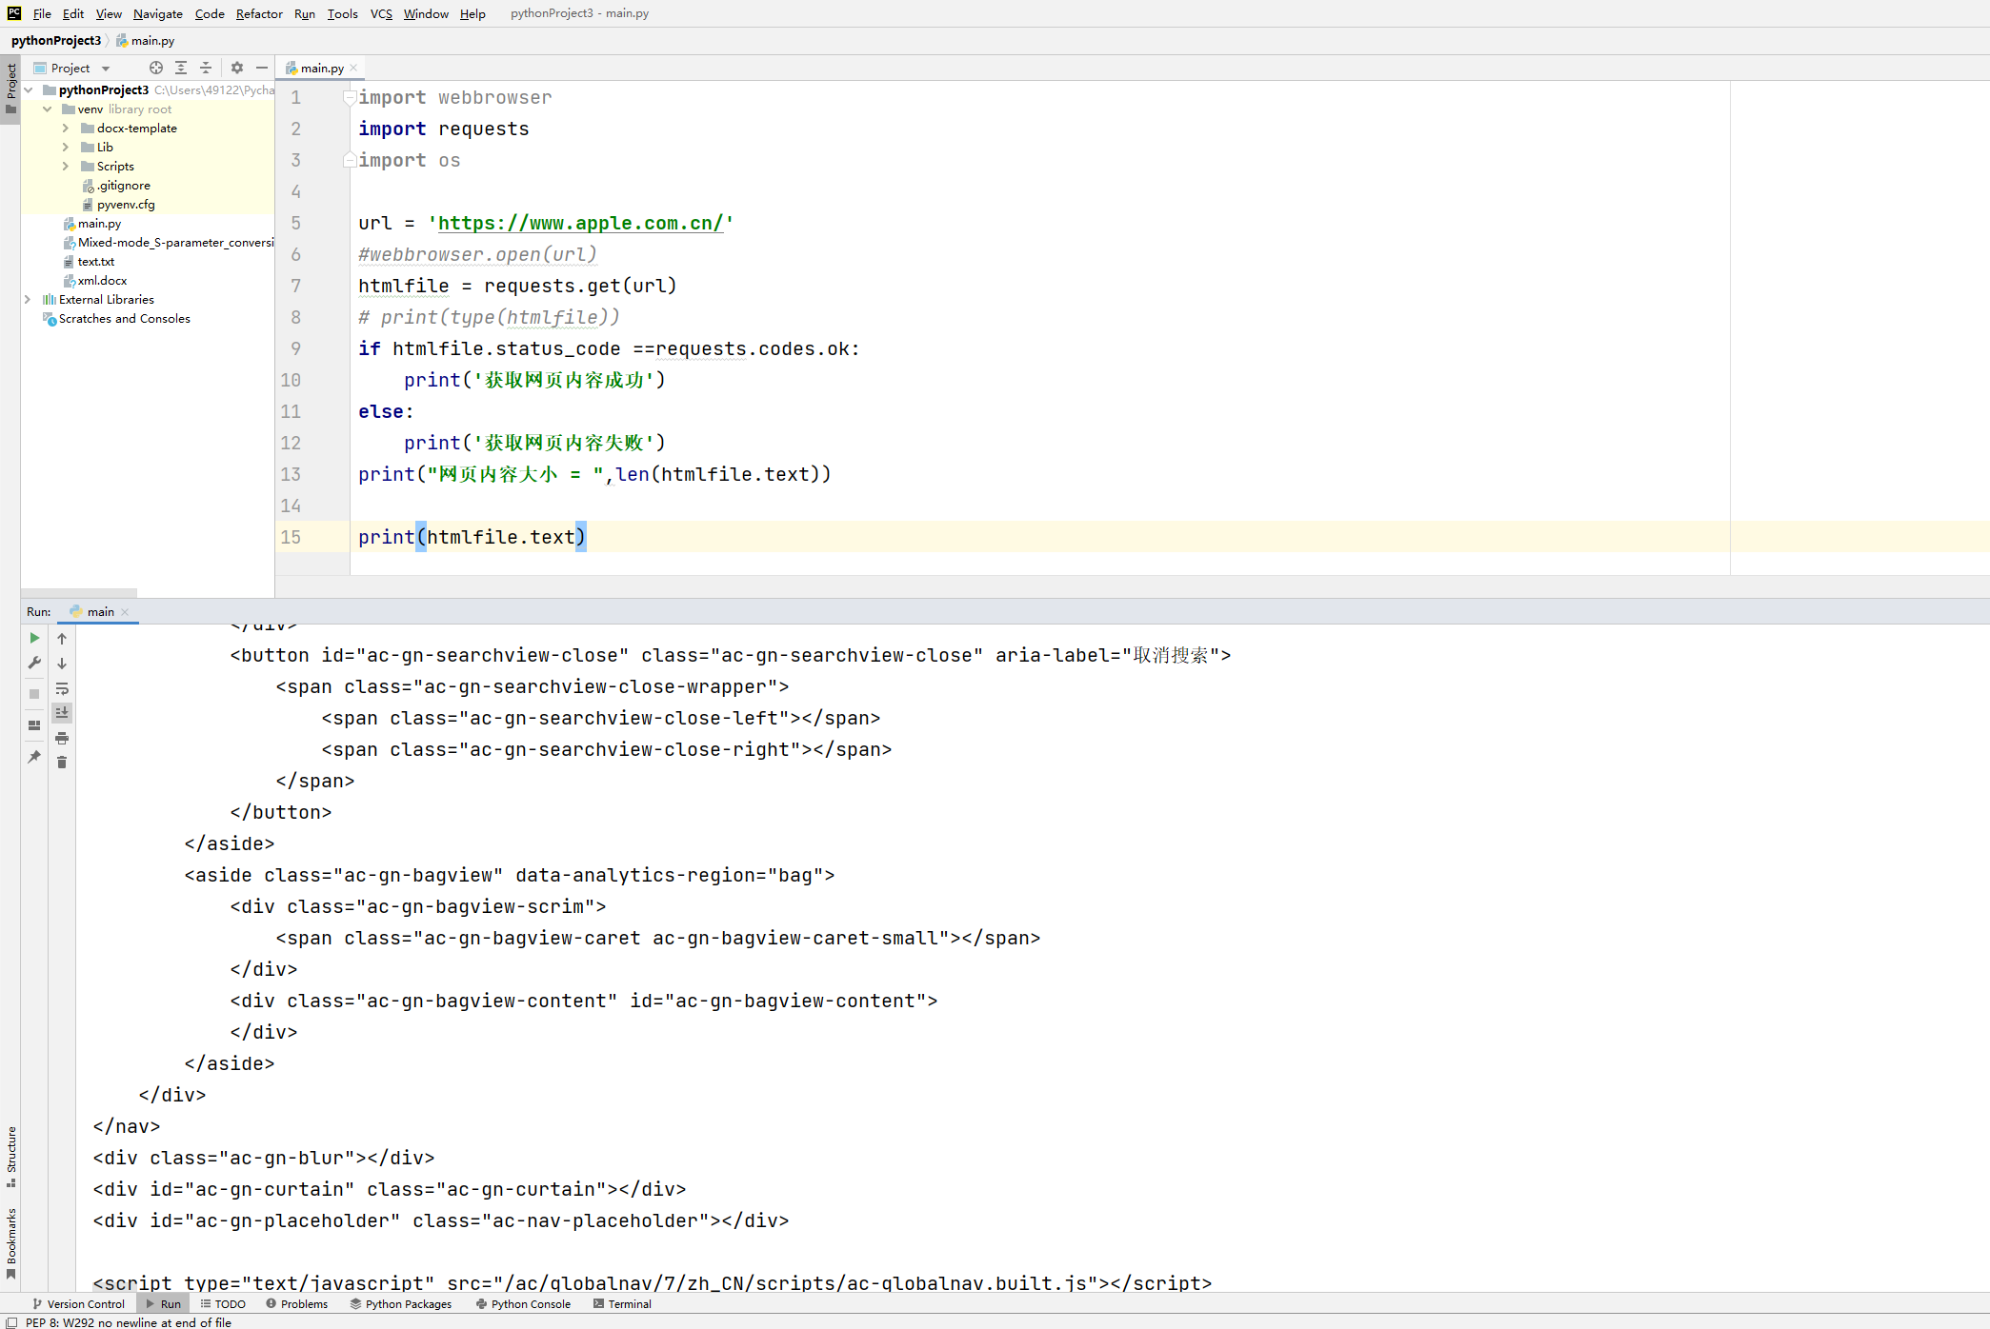
Task: Click the apple.com.cn URL link in code
Action: tap(580, 223)
